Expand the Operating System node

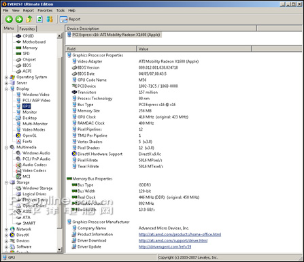pyautogui.click(x=6, y=78)
